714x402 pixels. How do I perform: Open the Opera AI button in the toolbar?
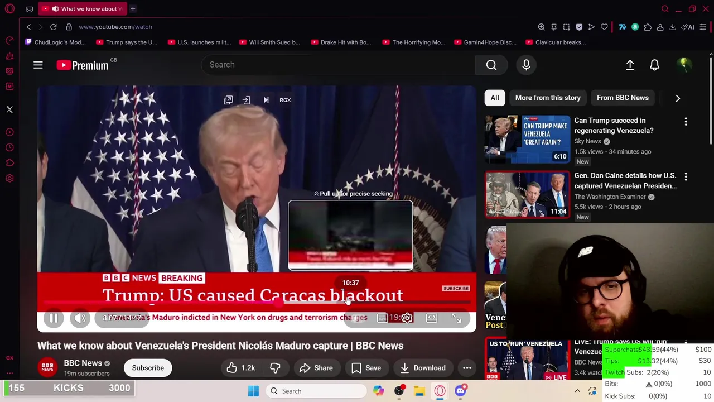(688, 27)
